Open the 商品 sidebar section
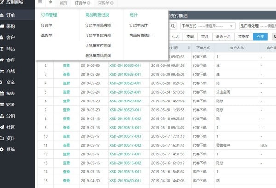The width and height of the screenshot is (276, 188). [x=11, y=49]
